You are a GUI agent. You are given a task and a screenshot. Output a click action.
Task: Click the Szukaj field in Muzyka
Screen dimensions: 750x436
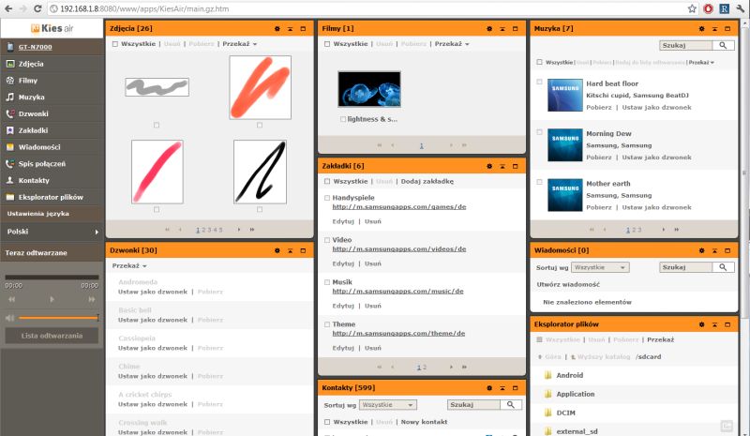click(x=686, y=45)
